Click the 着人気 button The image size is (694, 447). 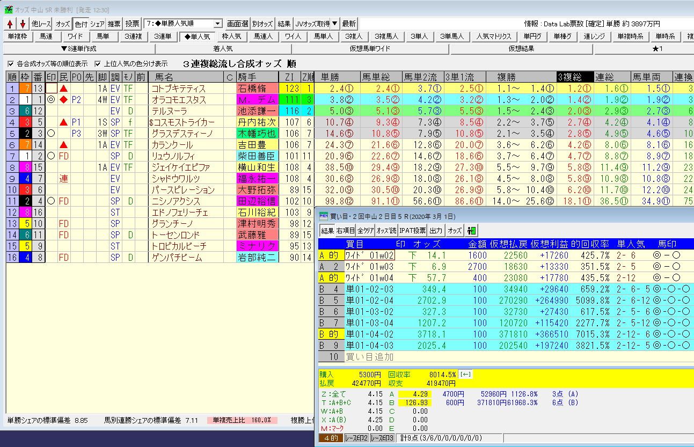pyautogui.click(x=223, y=49)
